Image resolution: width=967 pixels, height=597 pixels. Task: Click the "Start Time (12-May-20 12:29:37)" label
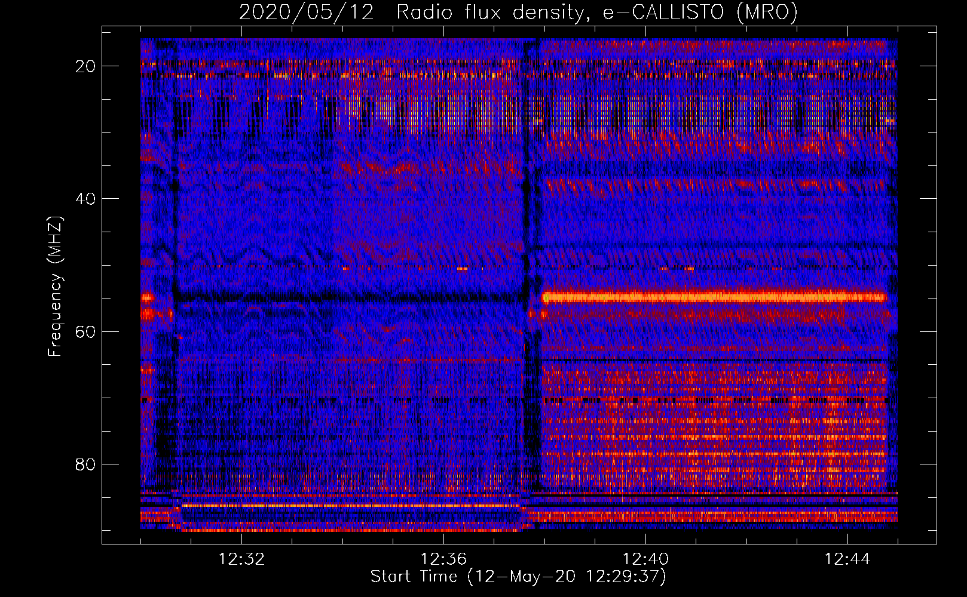point(518,577)
